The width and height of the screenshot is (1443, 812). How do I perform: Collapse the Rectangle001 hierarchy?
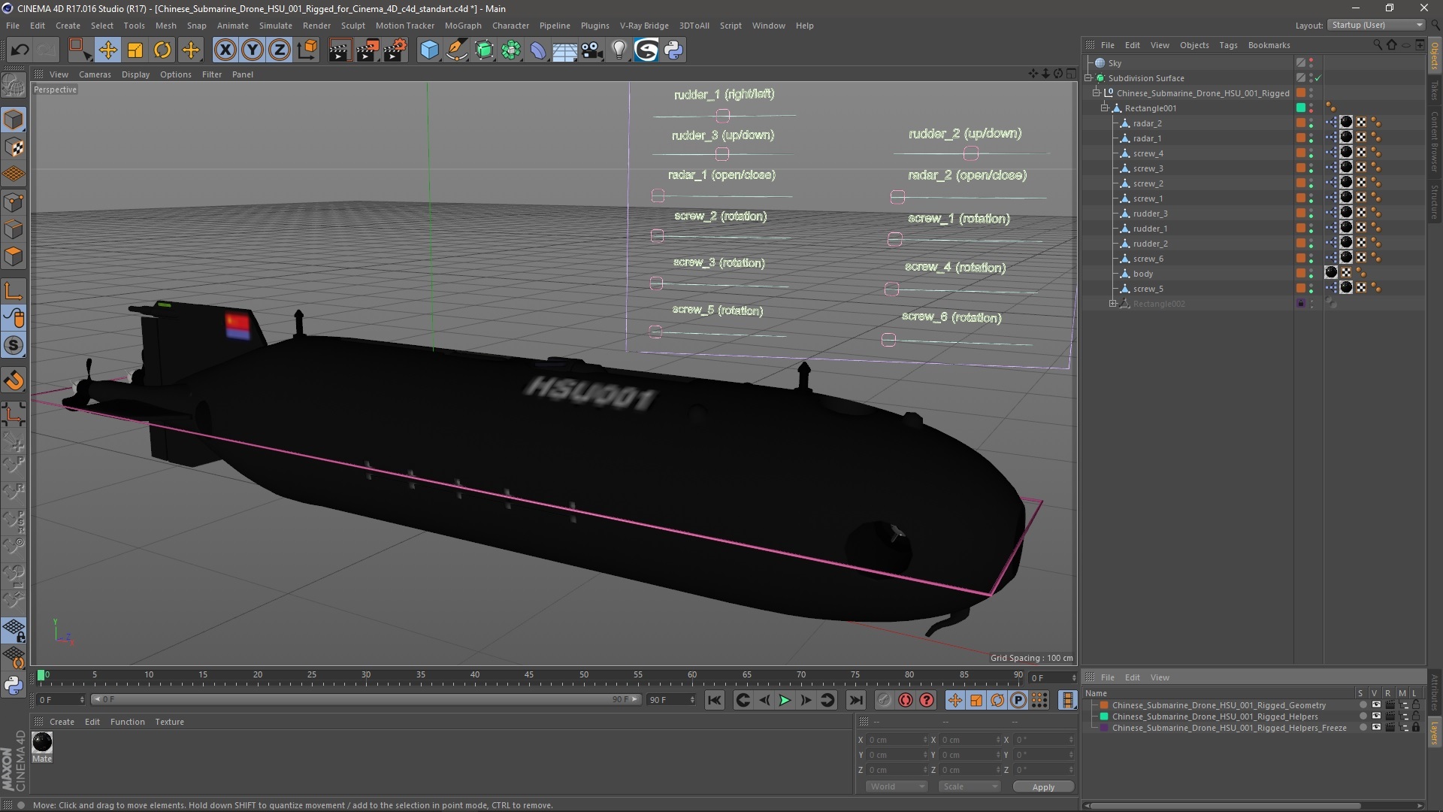point(1105,108)
